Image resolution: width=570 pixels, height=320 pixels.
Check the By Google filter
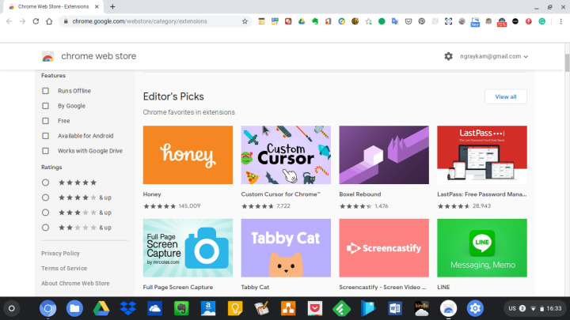[x=45, y=106]
